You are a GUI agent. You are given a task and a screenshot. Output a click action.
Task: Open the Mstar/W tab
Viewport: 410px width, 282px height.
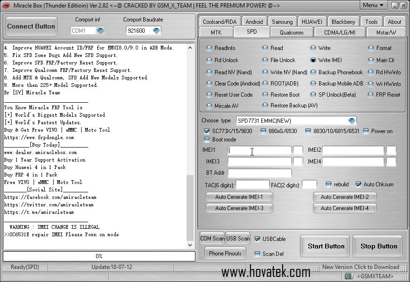pos(386,33)
